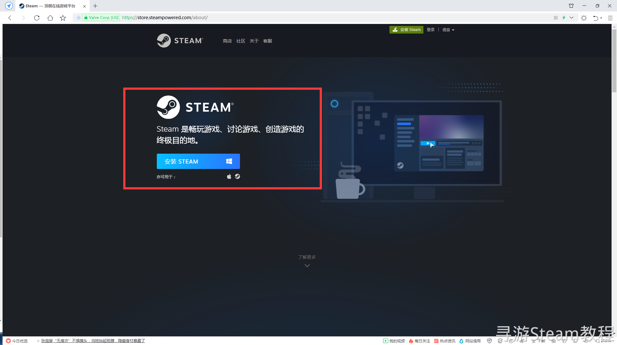Open the 社区 community menu
The image size is (617, 345).
(x=241, y=41)
